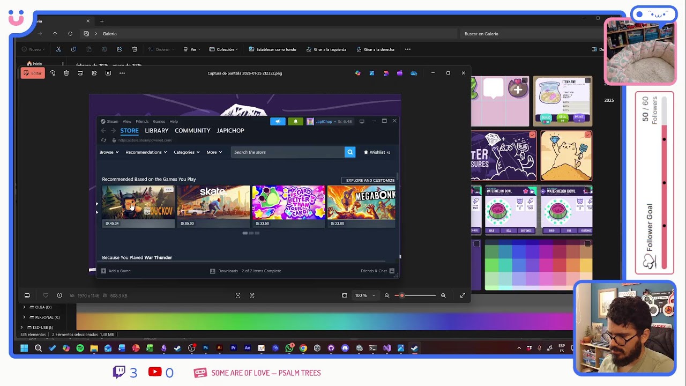
Task: Print the opened screenshot from the viewer
Action: click(80, 73)
